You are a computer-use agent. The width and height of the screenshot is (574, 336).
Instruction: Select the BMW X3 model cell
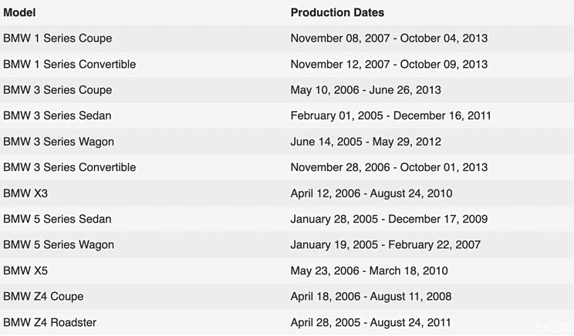pyautogui.click(x=25, y=193)
